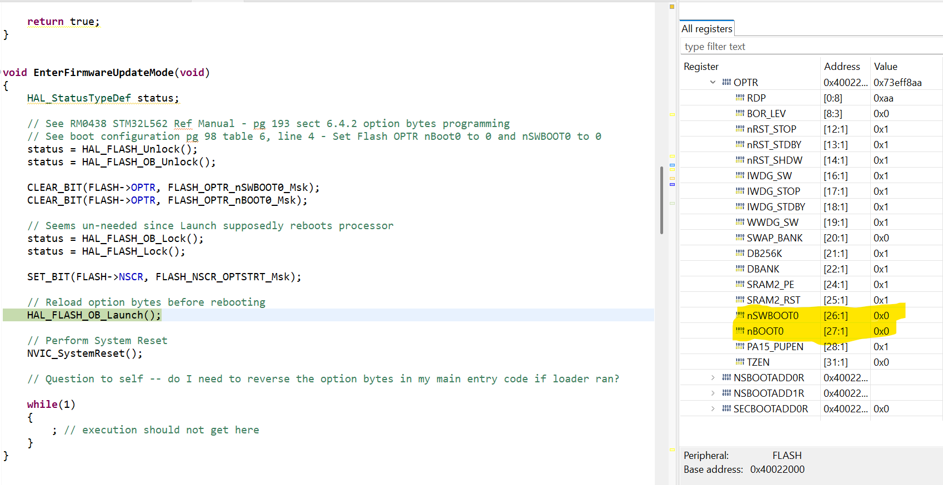
Task: Collapse the OPTR register tree node
Action: pos(713,82)
